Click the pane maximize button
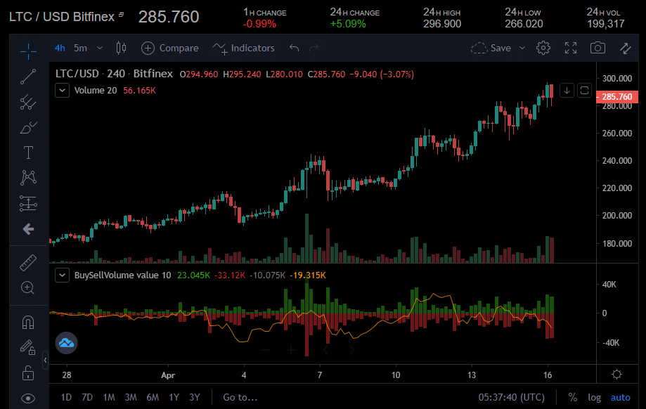This screenshot has height=409, width=646. [584, 91]
